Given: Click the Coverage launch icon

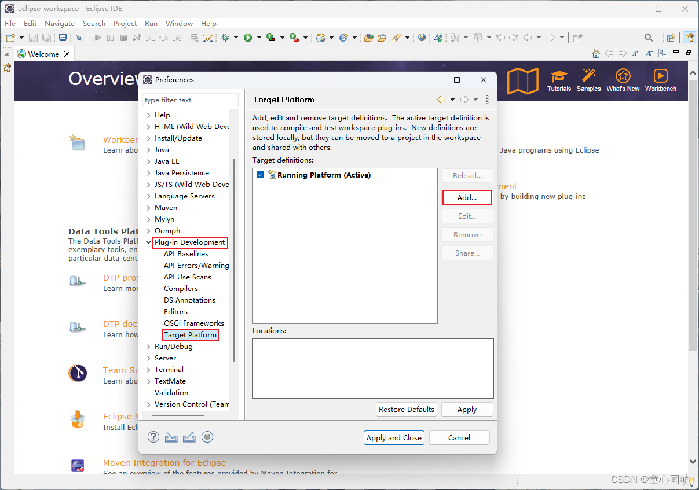Looking at the screenshot, I should point(270,38).
